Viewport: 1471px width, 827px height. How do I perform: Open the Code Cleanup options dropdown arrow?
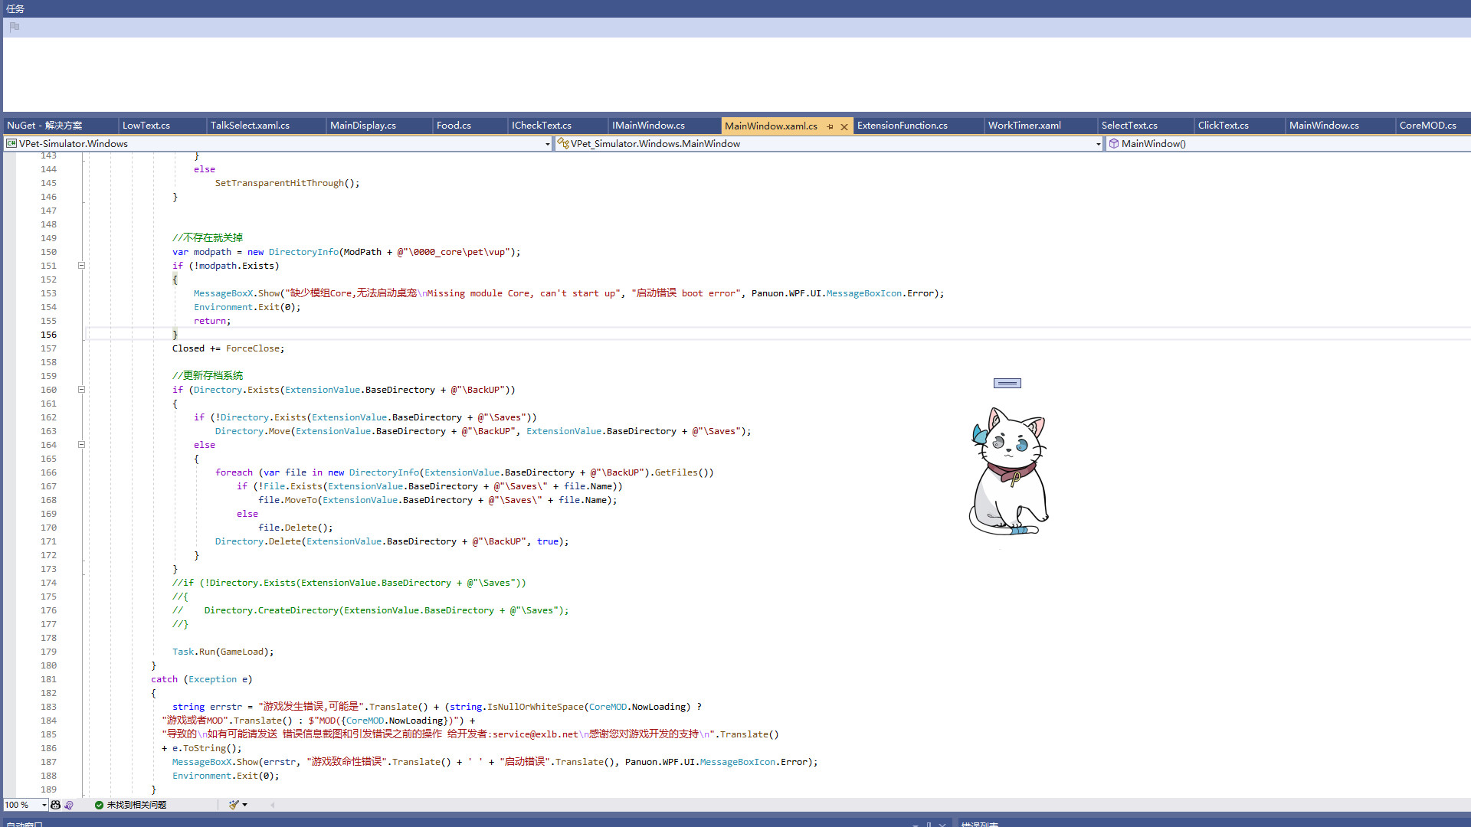247,805
